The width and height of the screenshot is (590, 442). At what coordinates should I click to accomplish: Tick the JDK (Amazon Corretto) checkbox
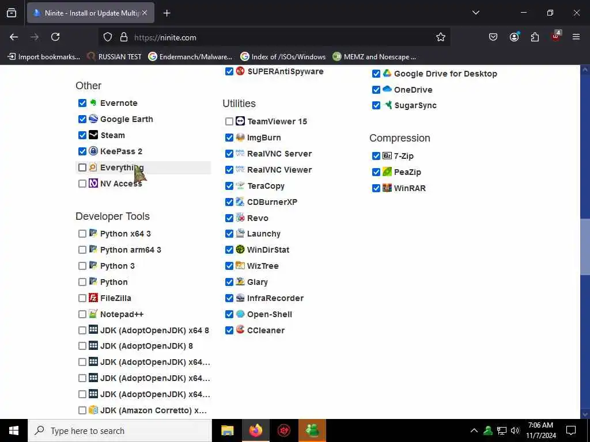click(x=82, y=410)
